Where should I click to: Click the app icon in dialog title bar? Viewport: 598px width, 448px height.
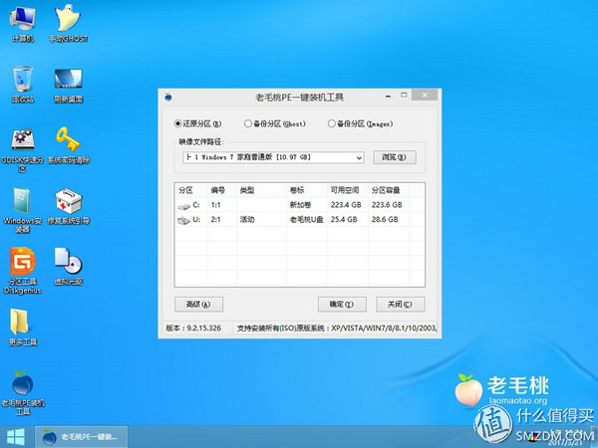pos(168,98)
